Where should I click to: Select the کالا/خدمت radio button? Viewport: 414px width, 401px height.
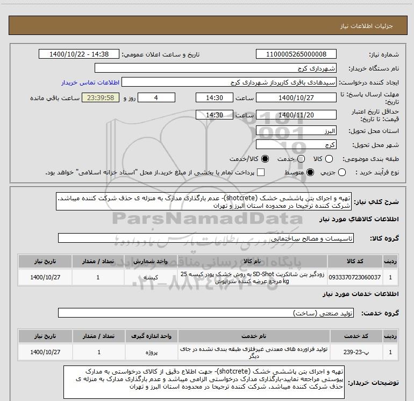[265, 159]
